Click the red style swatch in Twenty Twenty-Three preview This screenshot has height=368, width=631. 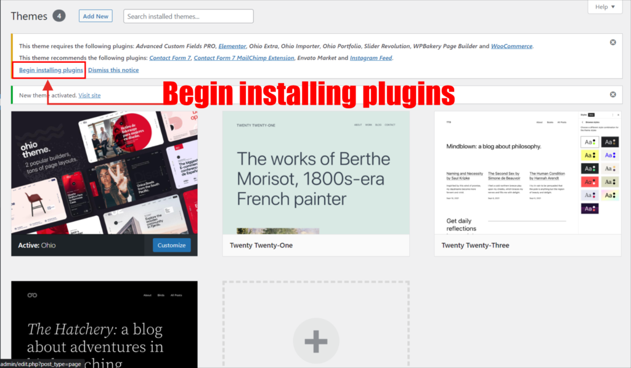(x=590, y=182)
